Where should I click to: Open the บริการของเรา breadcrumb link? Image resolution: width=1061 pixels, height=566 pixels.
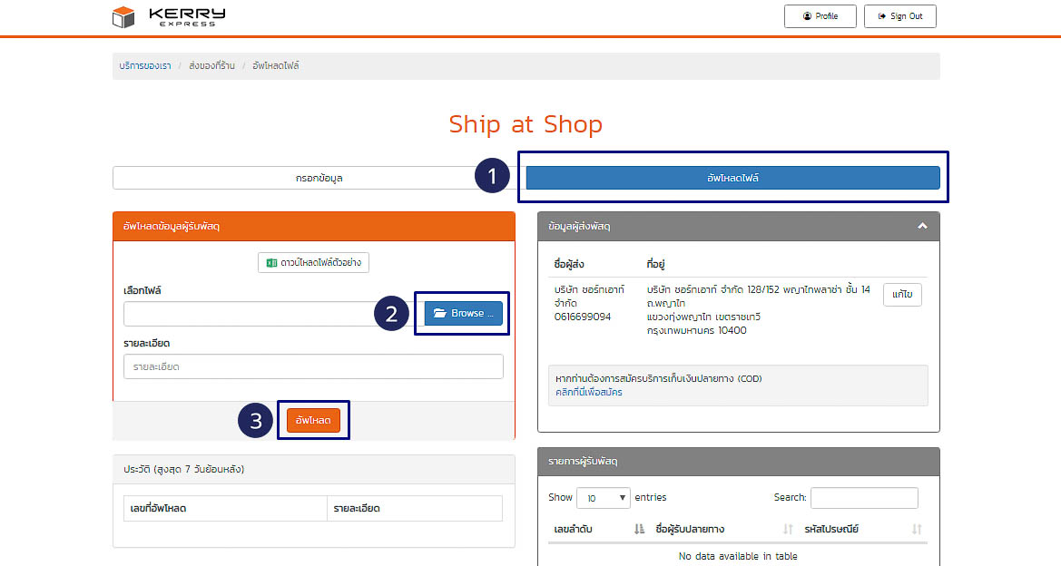tap(144, 65)
